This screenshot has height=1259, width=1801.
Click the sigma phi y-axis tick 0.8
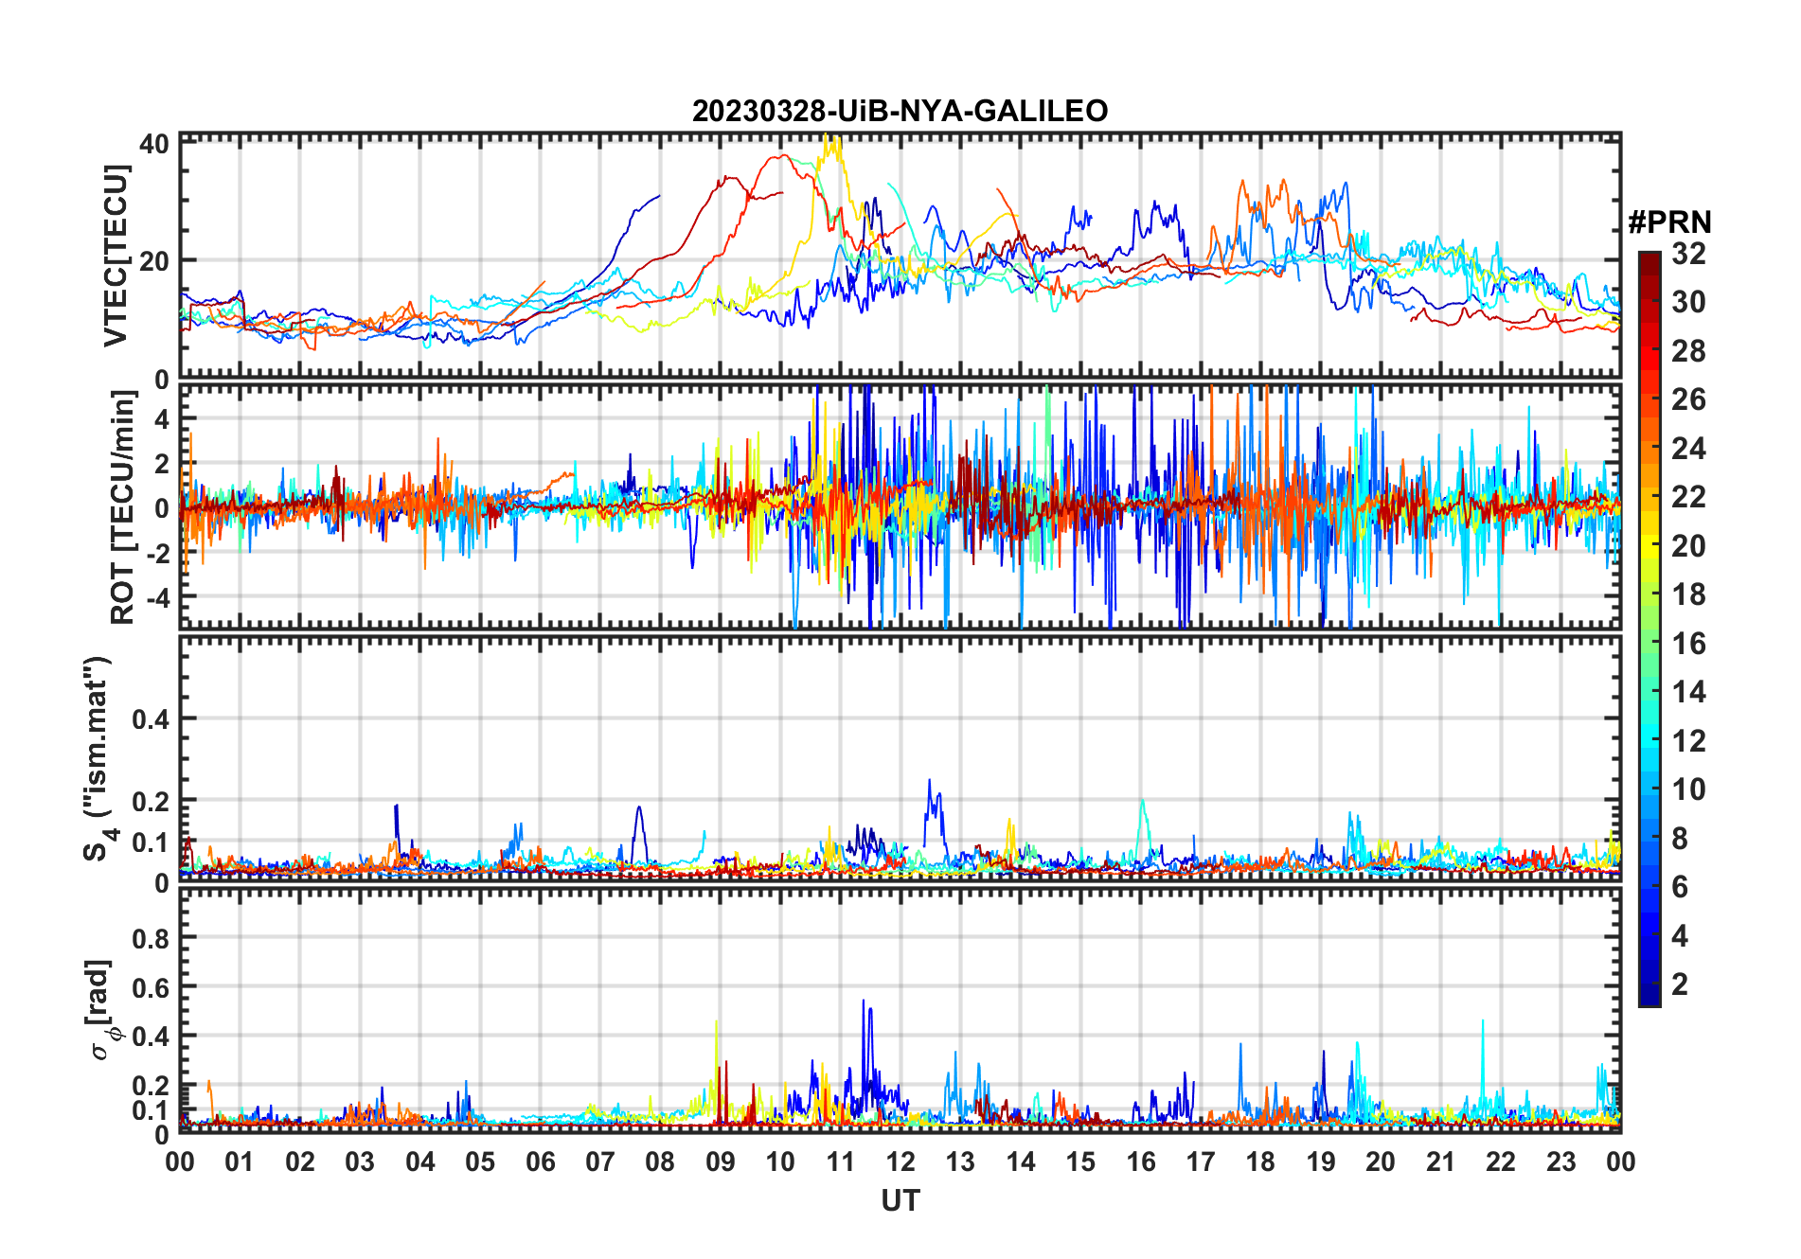pos(151,939)
